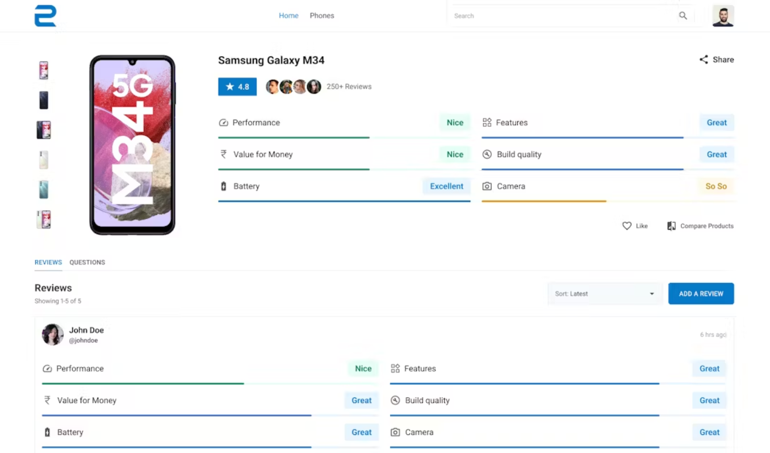The width and height of the screenshot is (770, 453).
Task: Click the Share text link
Action: pos(723,60)
